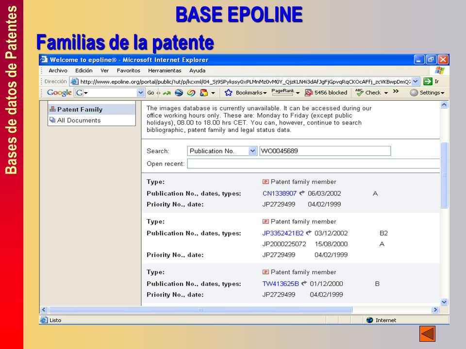Open the Edición menu
The image size is (466, 349).
pyautogui.click(x=84, y=71)
